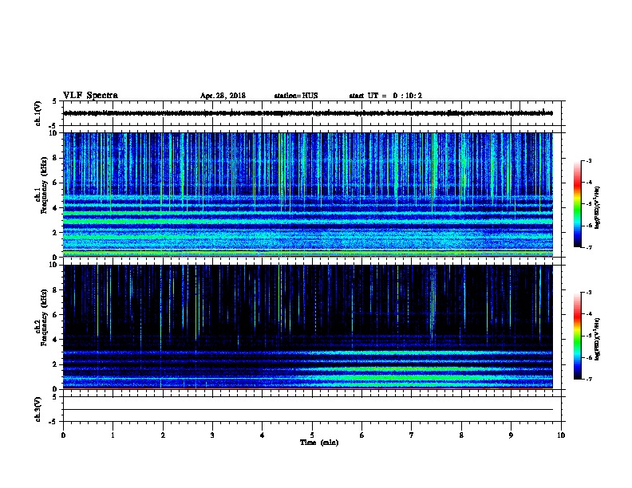Click time axis tick label '8'
The image size is (632, 488).
461,435
